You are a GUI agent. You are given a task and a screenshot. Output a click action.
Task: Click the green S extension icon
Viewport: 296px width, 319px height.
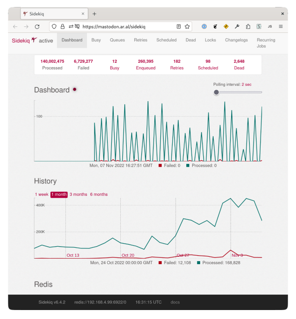259,26
